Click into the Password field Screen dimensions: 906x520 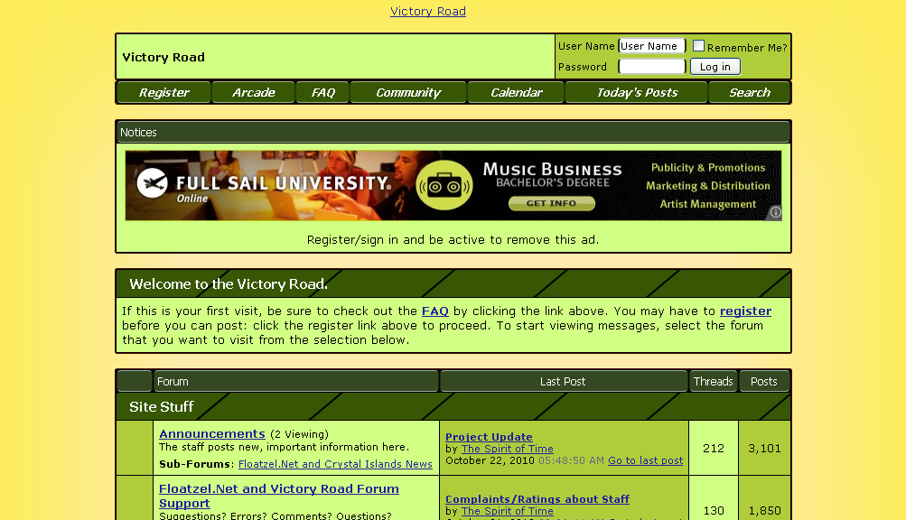tap(651, 67)
